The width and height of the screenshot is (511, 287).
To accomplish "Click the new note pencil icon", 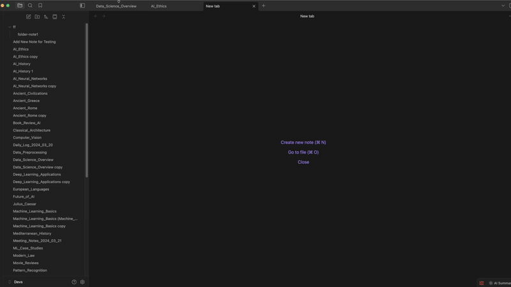I will click(28, 17).
